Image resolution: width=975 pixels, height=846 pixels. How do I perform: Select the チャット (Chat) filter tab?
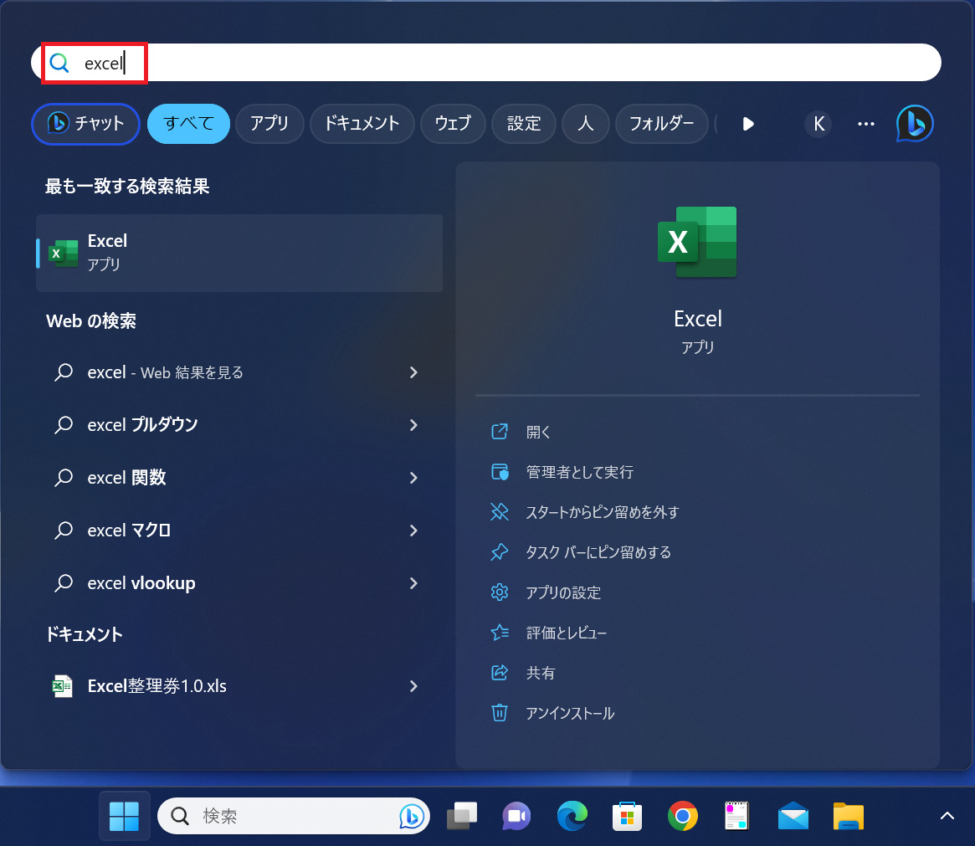coord(86,124)
